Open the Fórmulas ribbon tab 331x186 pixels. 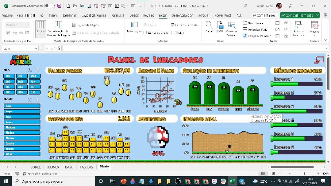(x=118, y=15)
